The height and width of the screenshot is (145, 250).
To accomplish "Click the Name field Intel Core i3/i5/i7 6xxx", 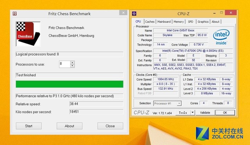I will [180, 30].
